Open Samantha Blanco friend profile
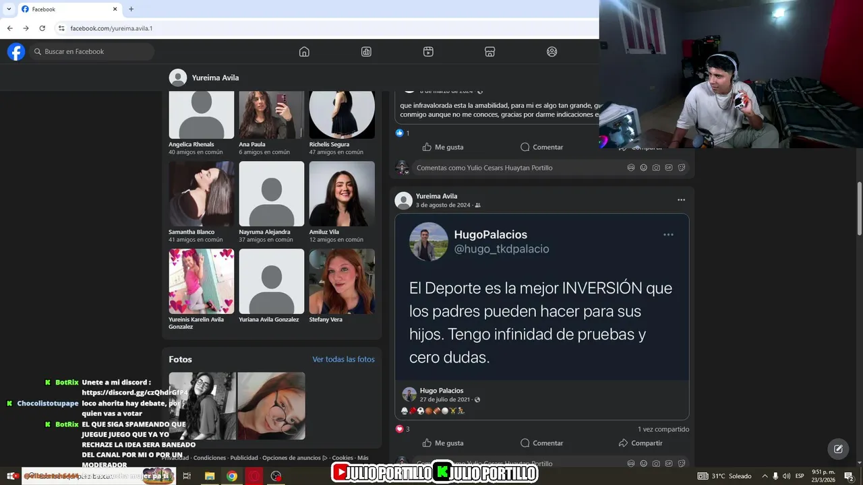Image resolution: width=863 pixels, height=485 pixels. click(x=202, y=193)
